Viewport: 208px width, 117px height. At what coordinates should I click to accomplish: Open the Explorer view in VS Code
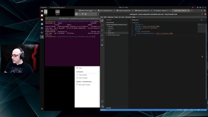tap(102, 20)
